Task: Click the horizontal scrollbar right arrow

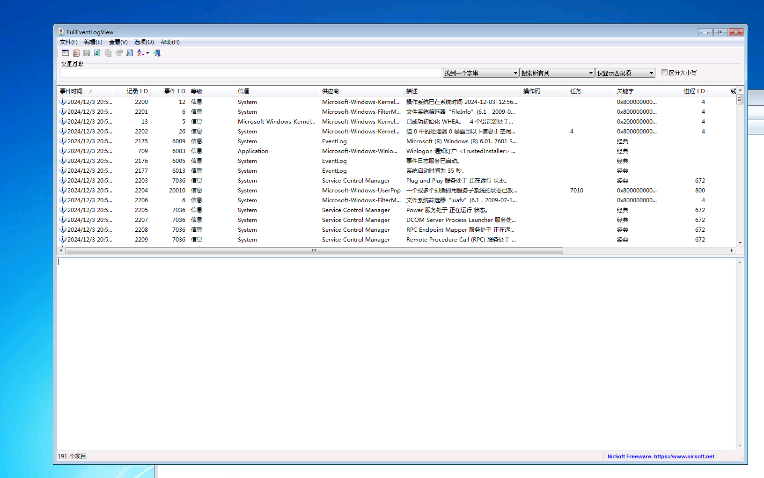Action: coord(732,250)
